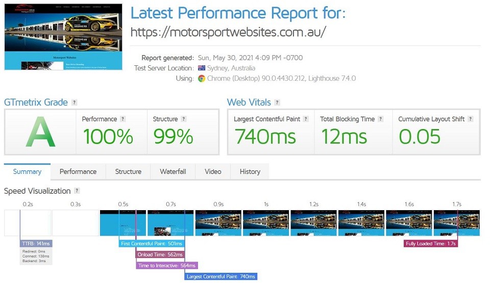Click help icon beside Speed Visualization
This screenshot has height=283, width=490.
(77, 191)
